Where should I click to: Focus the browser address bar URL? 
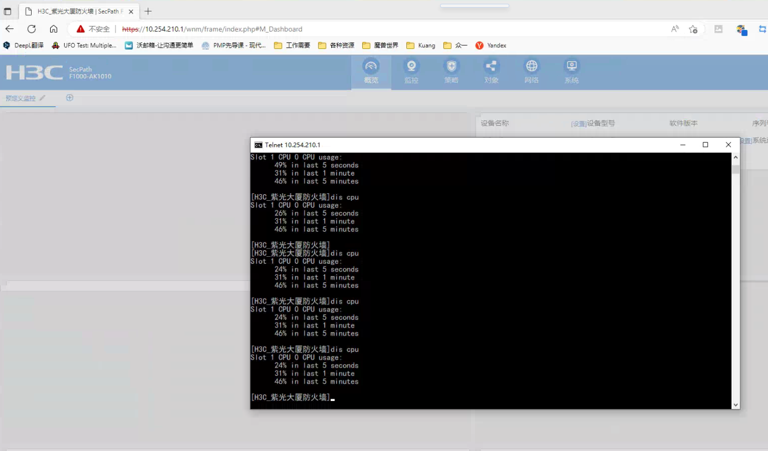pos(212,29)
